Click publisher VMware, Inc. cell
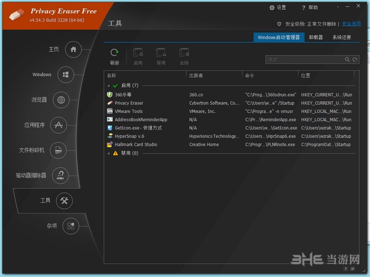This screenshot has width=370, height=277. point(202,111)
